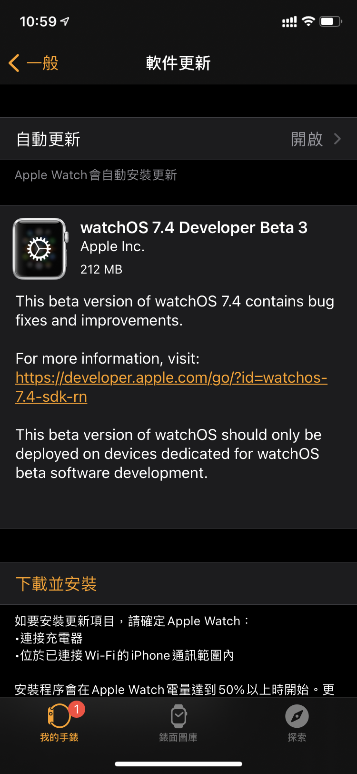Expand the 自動更新 row chevron
The image size is (357, 774).
tap(337, 139)
